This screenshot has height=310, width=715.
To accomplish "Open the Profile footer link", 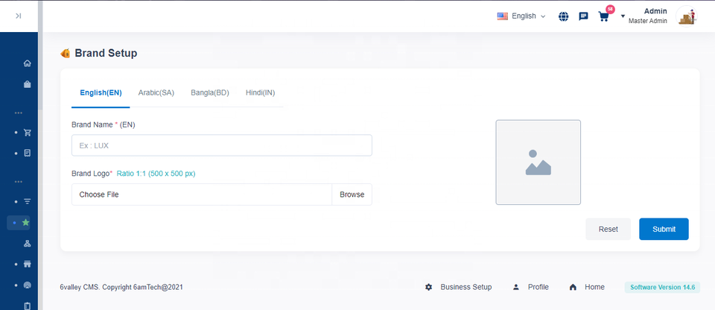I will pos(538,287).
